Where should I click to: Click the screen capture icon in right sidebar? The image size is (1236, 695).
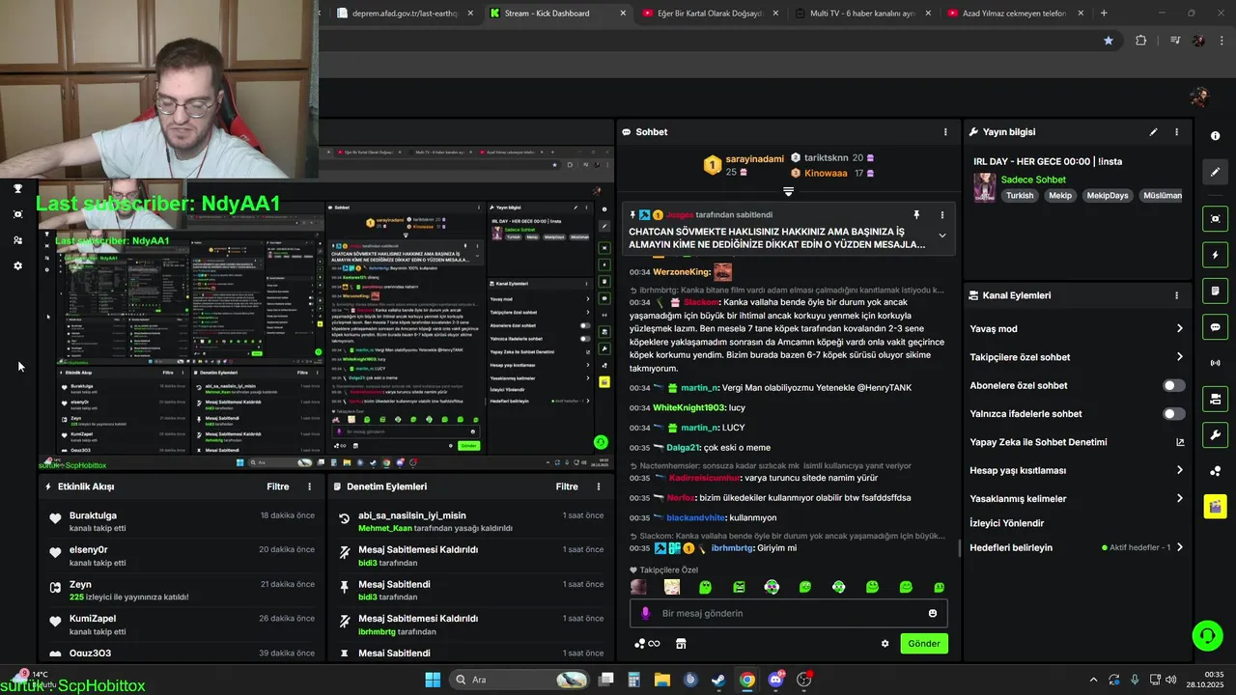tap(1216, 219)
